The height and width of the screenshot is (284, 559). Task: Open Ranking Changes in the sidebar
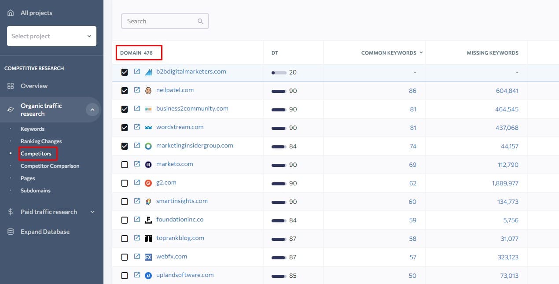(41, 141)
